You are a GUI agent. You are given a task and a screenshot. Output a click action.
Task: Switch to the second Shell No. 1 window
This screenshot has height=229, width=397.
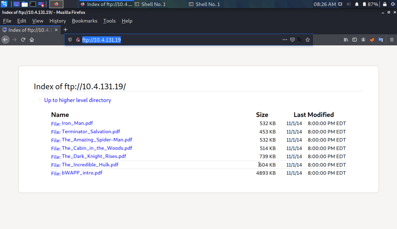[204, 4]
